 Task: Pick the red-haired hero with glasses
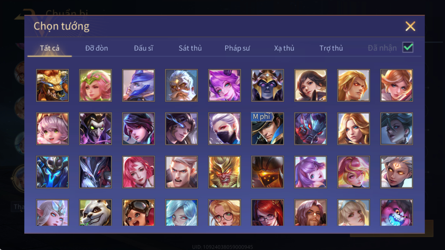268,213
